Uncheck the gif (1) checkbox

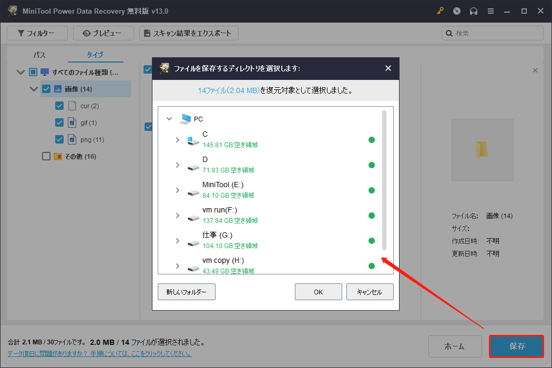pyautogui.click(x=59, y=122)
